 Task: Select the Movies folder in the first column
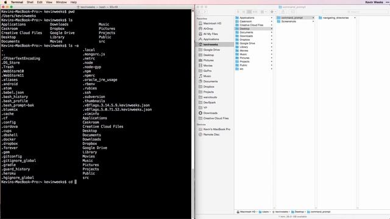tap(254, 50)
